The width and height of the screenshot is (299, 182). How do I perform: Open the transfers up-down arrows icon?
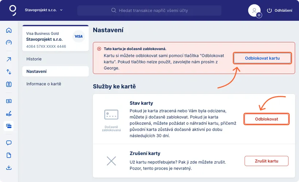pos(9,72)
